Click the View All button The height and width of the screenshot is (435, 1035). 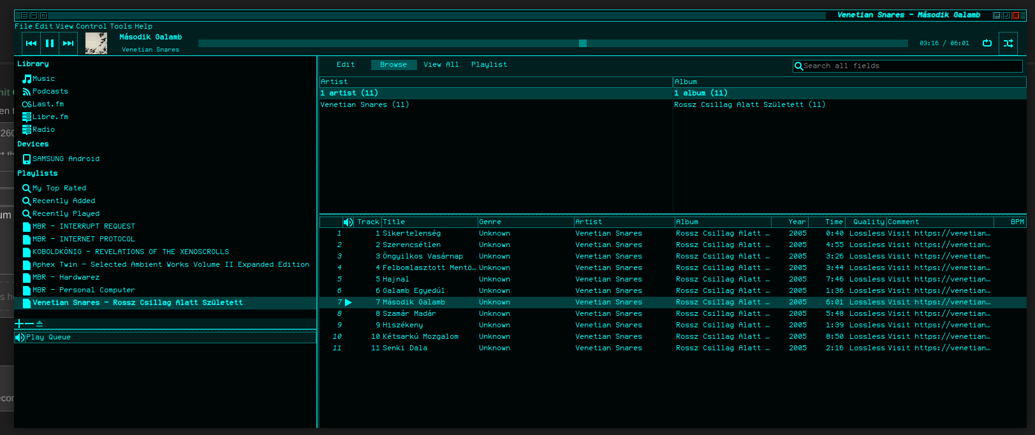(441, 65)
